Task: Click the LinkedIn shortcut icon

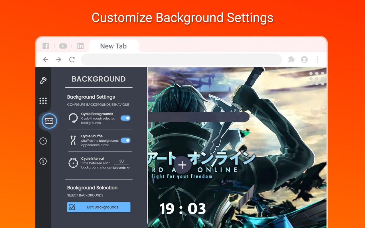Action: pos(80,46)
